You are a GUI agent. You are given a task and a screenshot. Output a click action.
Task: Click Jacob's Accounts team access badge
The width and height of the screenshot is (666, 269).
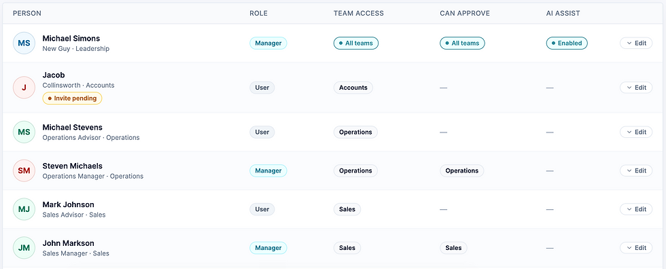pos(353,88)
